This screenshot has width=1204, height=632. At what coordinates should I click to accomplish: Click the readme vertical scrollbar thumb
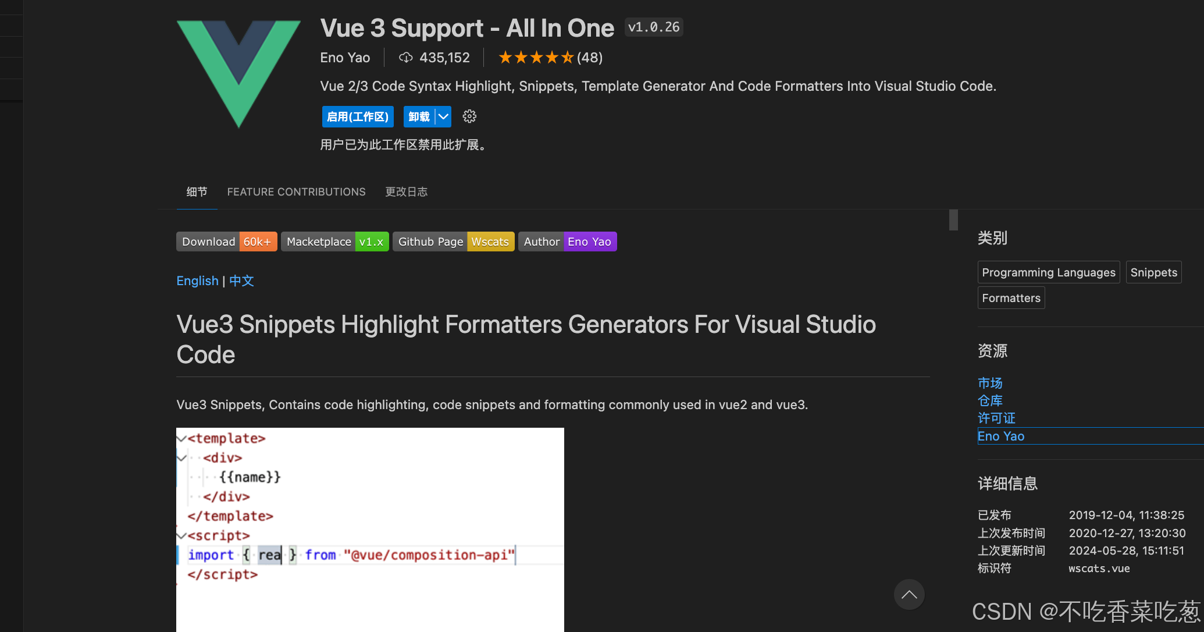(x=953, y=220)
